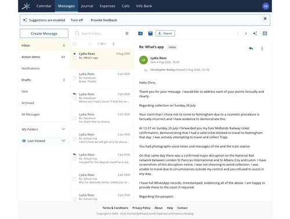Tick checkbox for 'I don't think we will' message
This screenshot has height=219, width=290.
point(74,138)
